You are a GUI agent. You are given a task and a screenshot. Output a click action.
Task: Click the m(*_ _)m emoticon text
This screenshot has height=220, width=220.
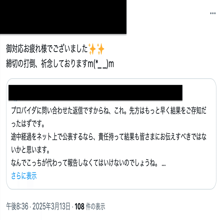(101, 64)
